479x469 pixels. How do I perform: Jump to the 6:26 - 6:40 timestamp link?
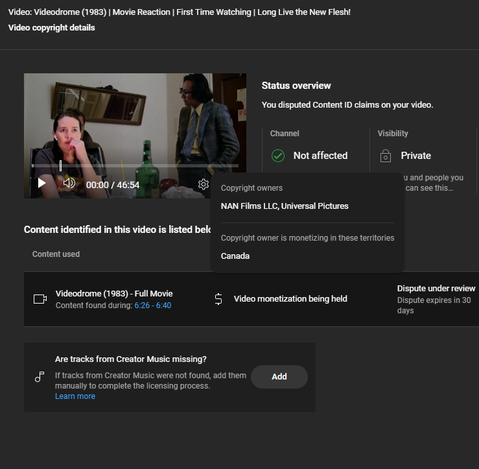click(153, 306)
